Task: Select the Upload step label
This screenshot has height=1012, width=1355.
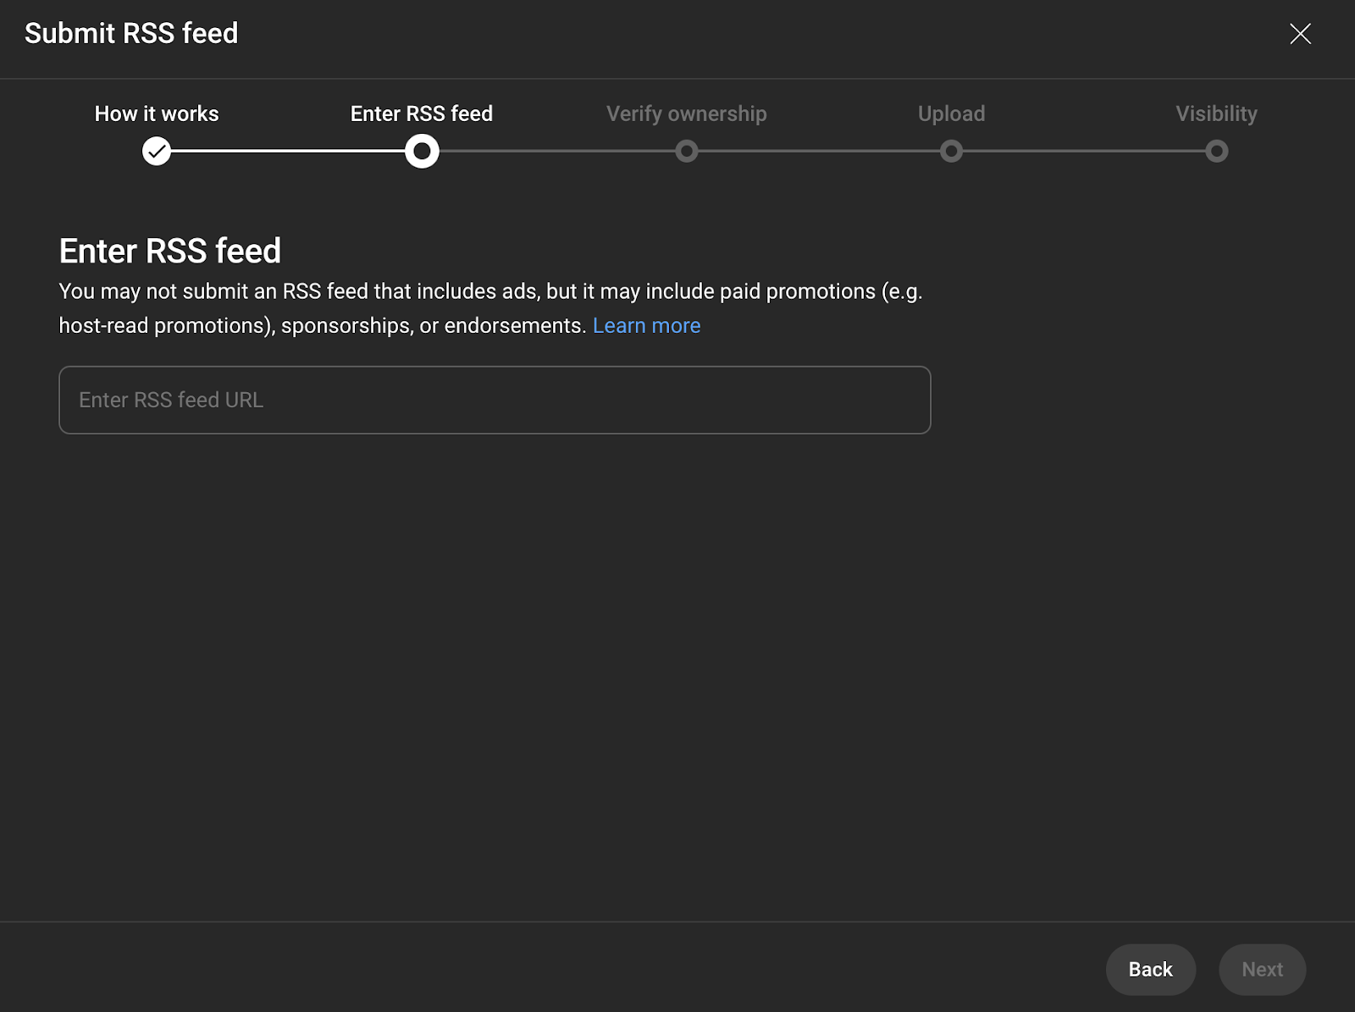Action: coord(952,114)
